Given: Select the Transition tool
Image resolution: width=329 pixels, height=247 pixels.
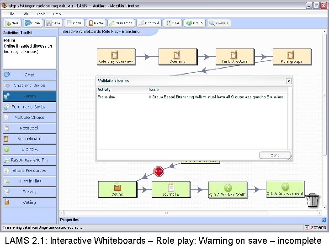Looking at the screenshot, I should 121,23.
